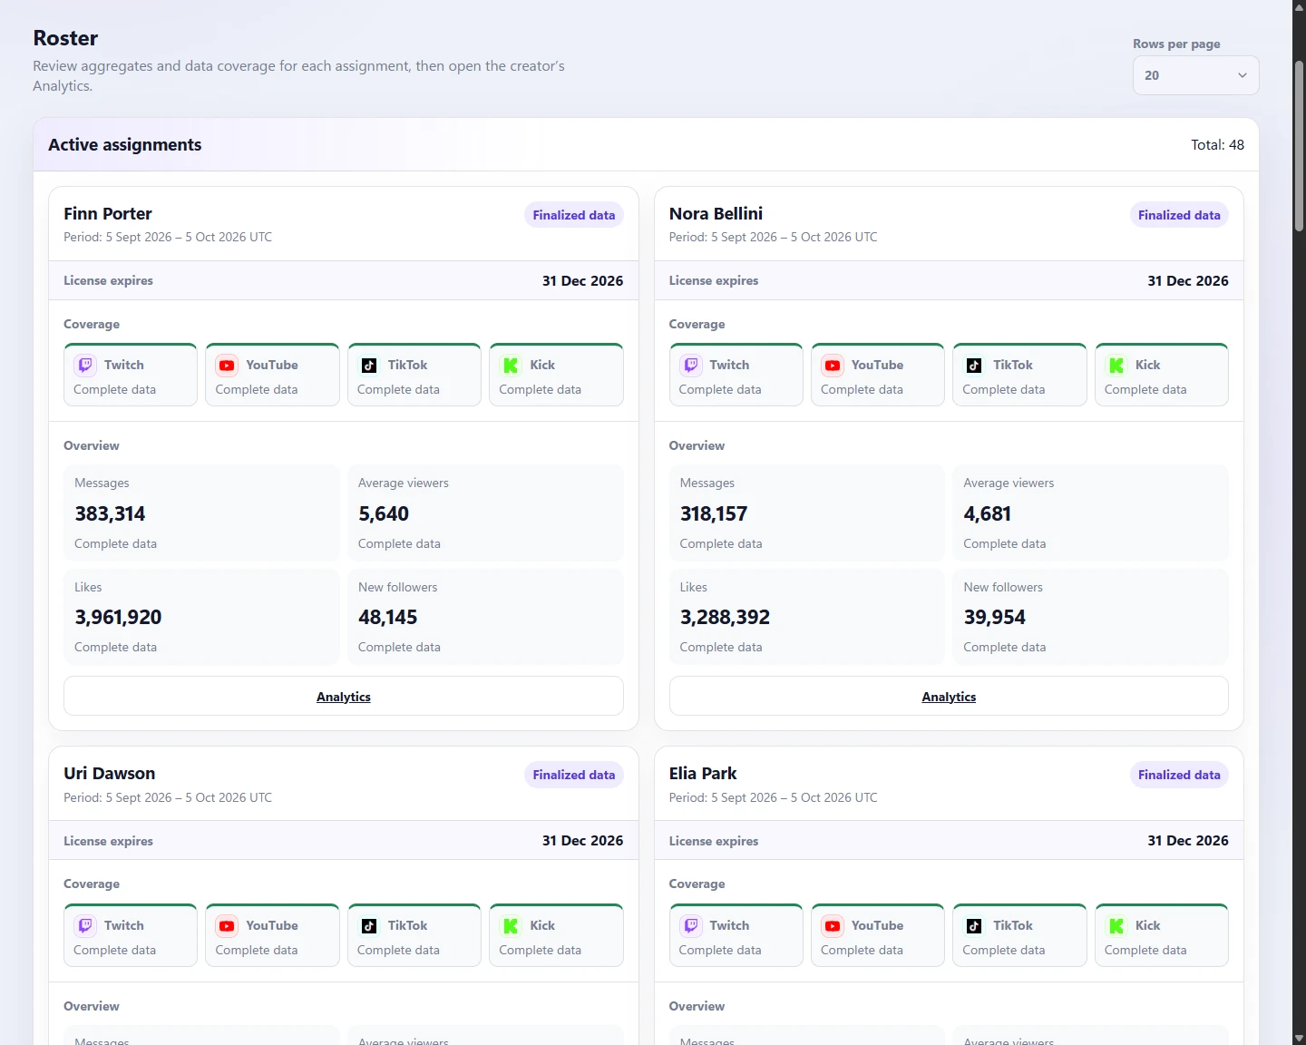The image size is (1306, 1045).
Task: Click the TikTok icon in Elia Park's coverage
Action: pyautogui.click(x=974, y=925)
